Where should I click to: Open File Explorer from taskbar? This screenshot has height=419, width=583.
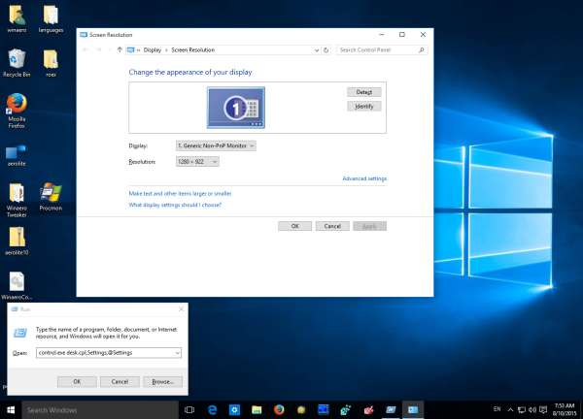pyautogui.click(x=257, y=409)
